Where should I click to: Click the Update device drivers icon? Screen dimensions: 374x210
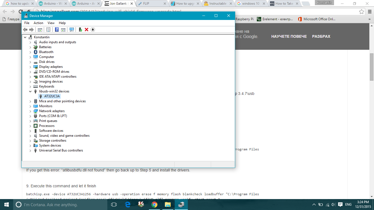click(80, 29)
